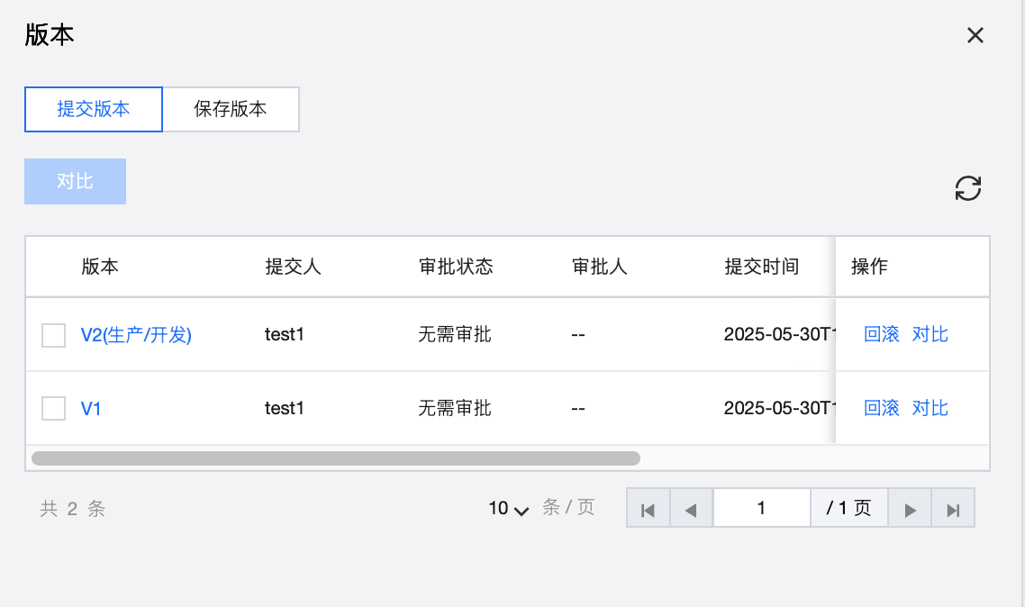Click the horizontal scrollbar under the table

point(335,458)
